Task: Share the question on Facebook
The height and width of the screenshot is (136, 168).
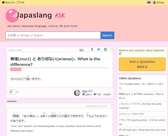Action: [92, 49]
